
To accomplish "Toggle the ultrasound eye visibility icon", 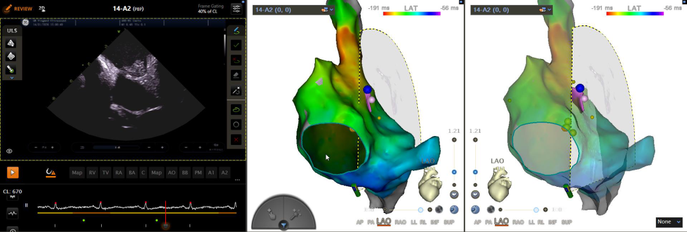I will pos(9,151).
